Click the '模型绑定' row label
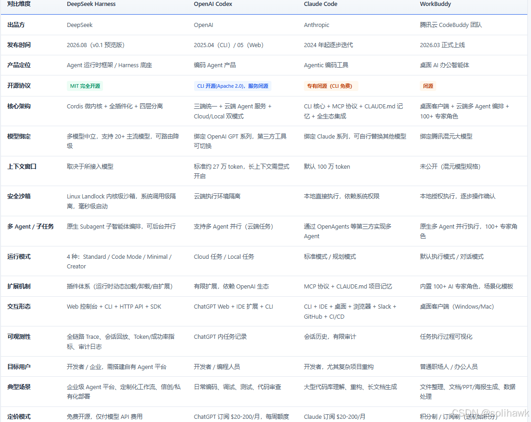The height and width of the screenshot is (422, 531). (19, 136)
